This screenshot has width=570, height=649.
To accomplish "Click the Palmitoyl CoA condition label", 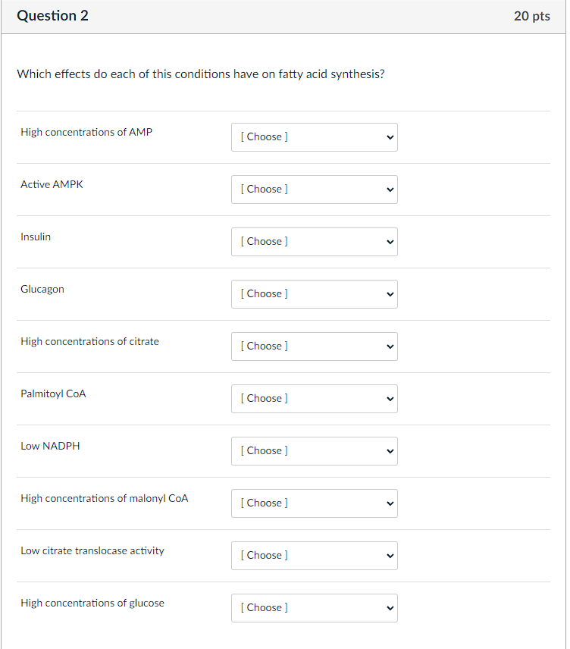I will (53, 393).
